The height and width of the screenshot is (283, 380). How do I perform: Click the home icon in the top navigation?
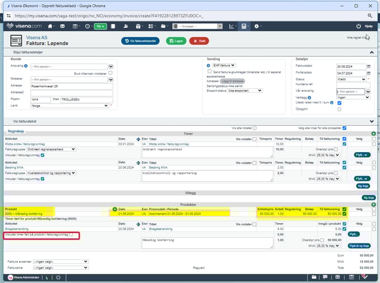tap(51, 26)
